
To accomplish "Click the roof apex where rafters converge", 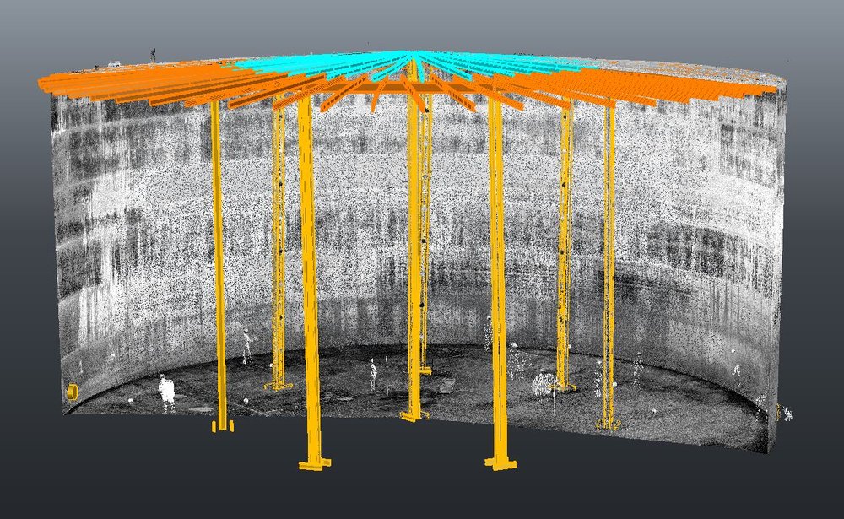I will (413, 56).
